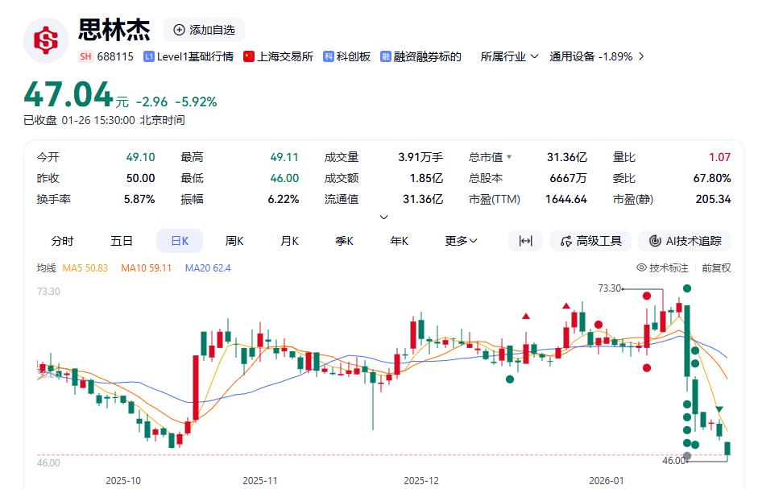The height and width of the screenshot is (489, 758).
Task: Click the green down-triangle signal marker
Action: [x=719, y=410]
